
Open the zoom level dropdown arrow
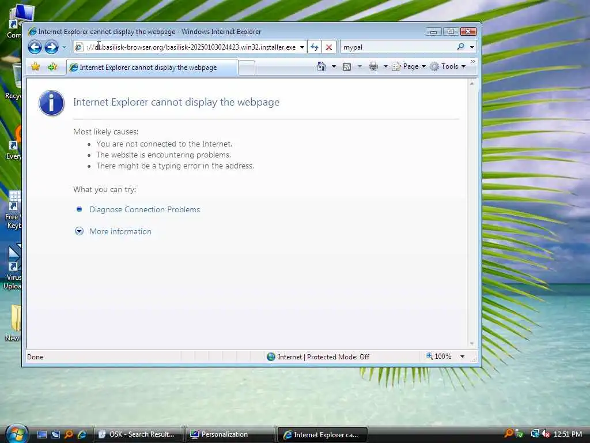tap(462, 356)
